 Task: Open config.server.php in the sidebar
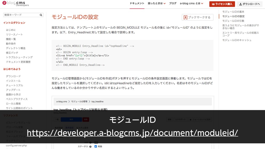click(x=16, y=145)
